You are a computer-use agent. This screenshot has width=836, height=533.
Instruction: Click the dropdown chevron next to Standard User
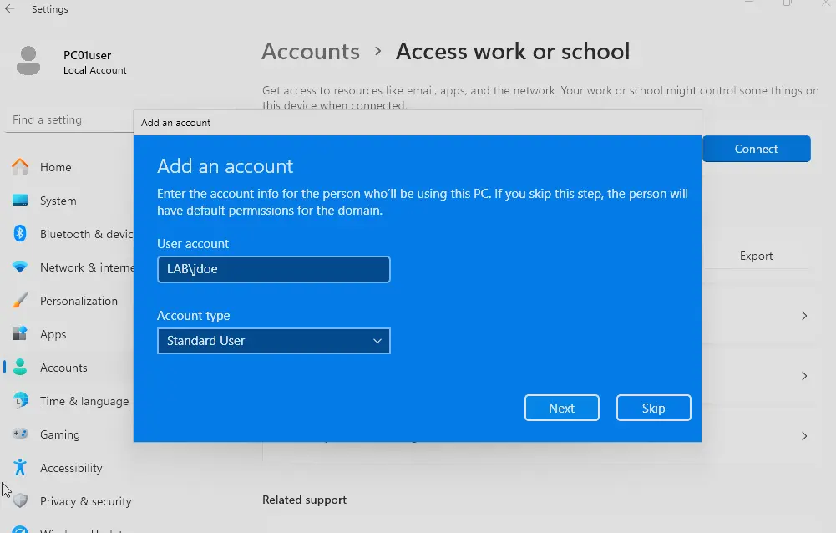tap(377, 341)
